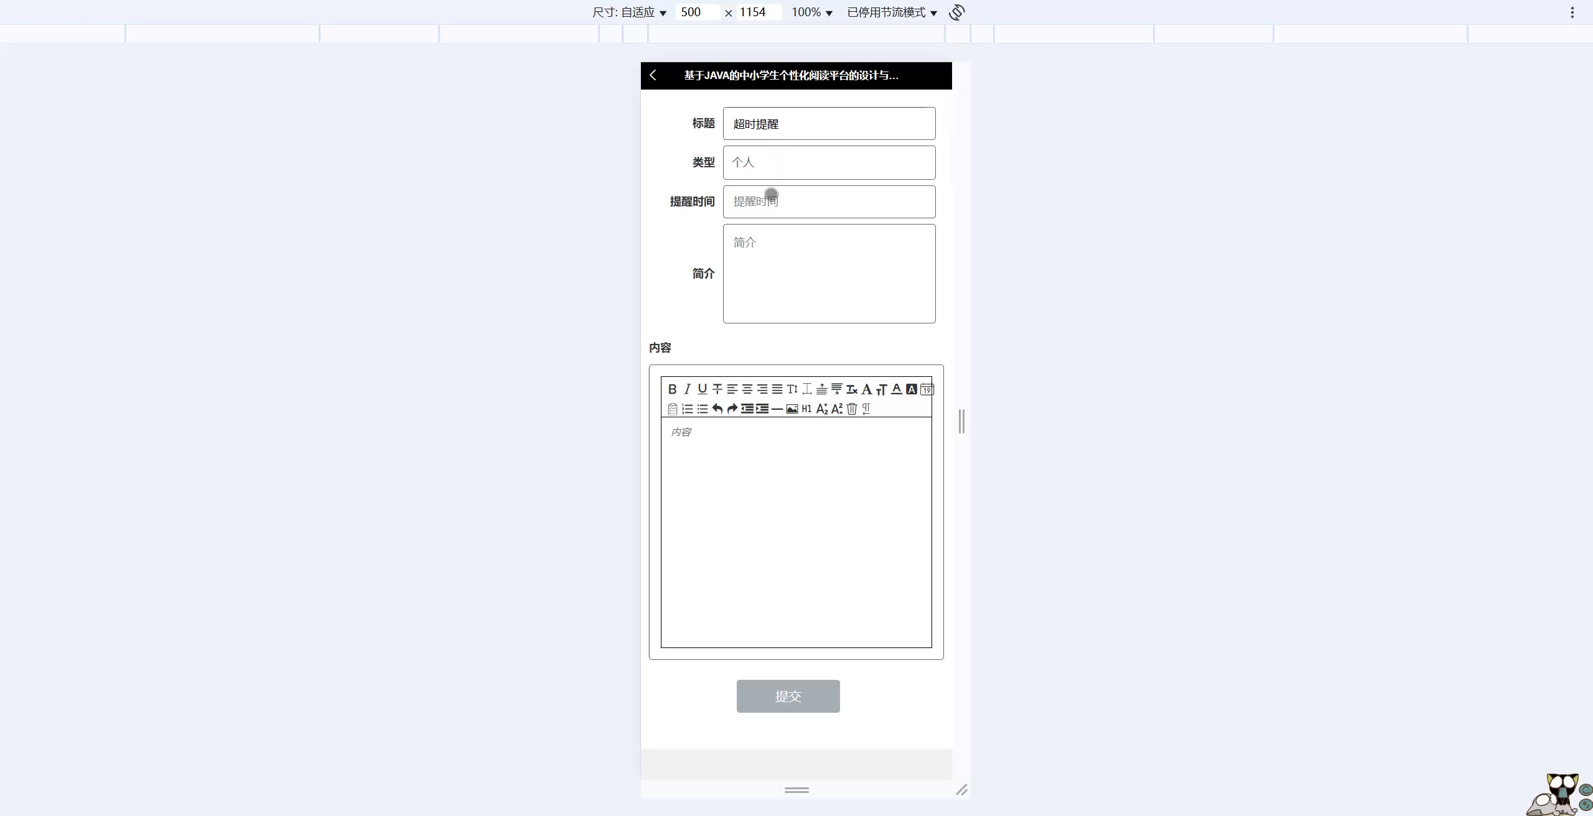This screenshot has width=1593, height=816.
Task: Insert ordered numbered list
Action: tap(687, 409)
